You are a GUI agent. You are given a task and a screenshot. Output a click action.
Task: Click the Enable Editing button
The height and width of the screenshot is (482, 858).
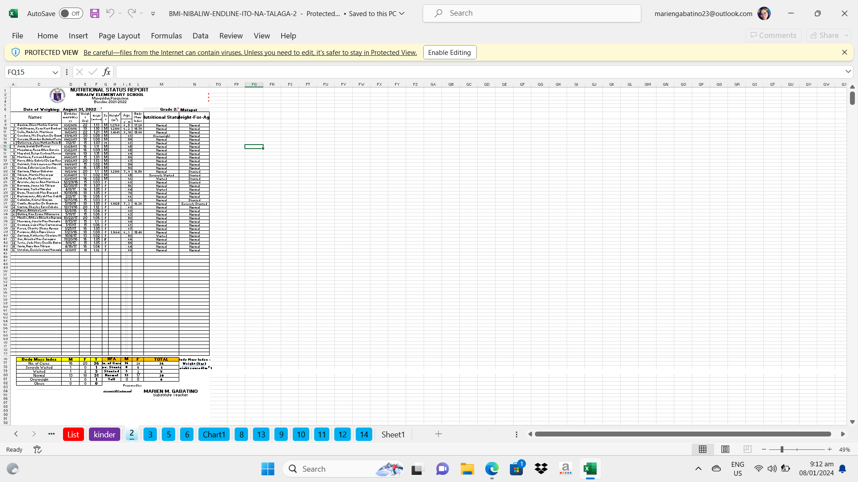pos(450,52)
